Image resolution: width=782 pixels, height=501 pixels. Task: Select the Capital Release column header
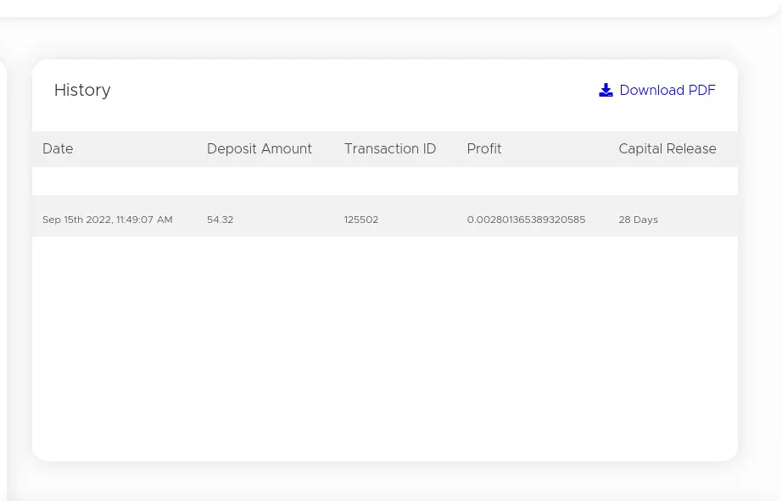667,148
